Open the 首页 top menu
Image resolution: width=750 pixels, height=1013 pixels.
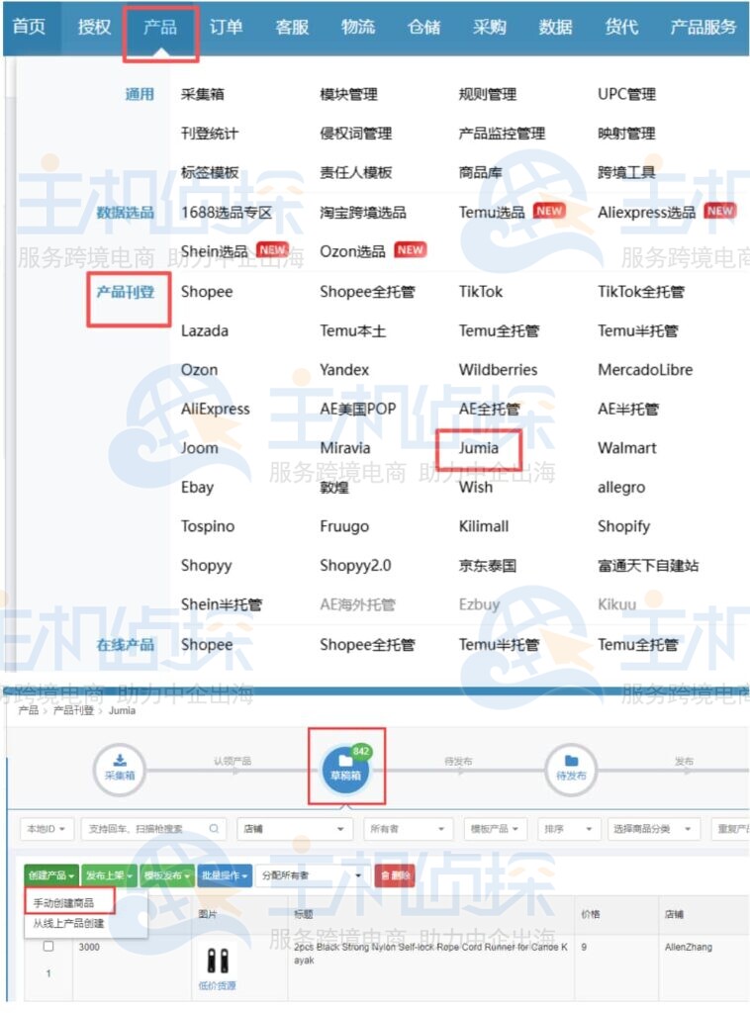29,27
